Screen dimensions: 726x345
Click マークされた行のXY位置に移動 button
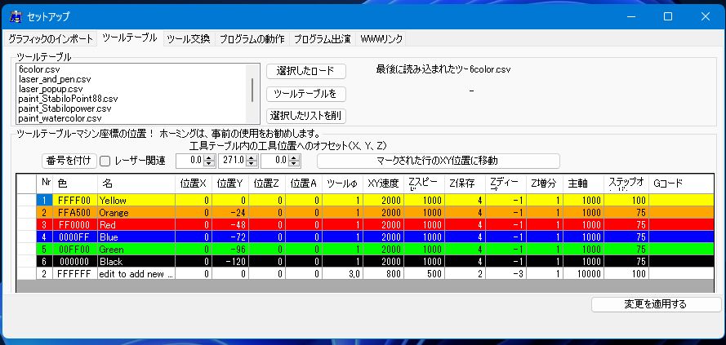click(x=438, y=161)
